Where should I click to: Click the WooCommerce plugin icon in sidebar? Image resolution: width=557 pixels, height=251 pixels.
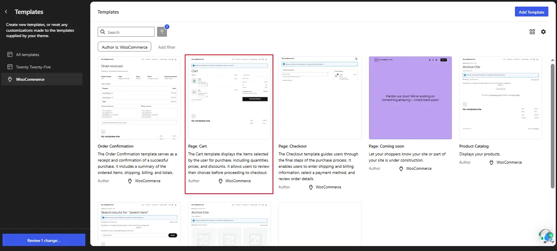point(10,79)
